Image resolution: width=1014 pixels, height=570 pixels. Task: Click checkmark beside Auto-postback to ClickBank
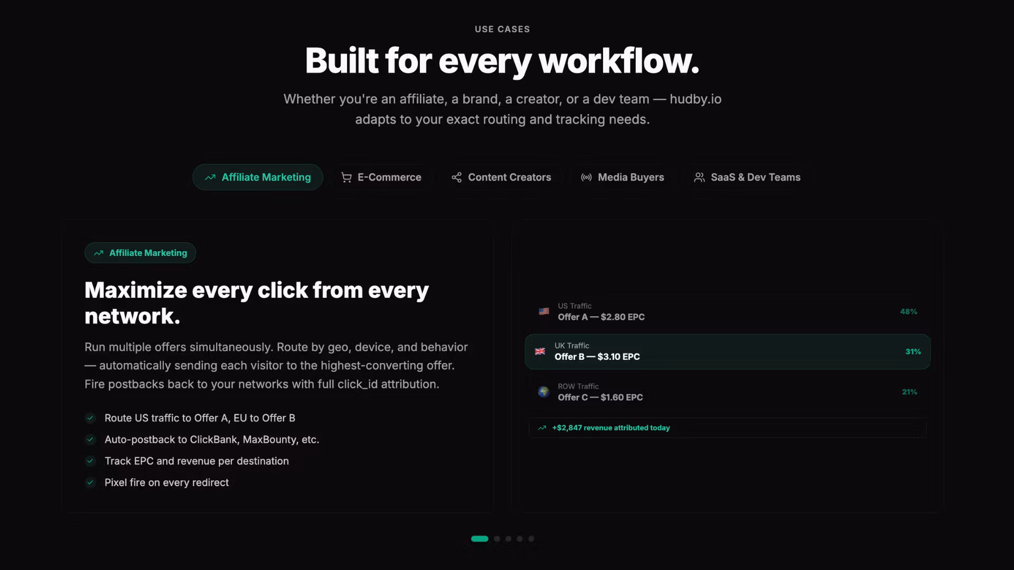coord(90,440)
